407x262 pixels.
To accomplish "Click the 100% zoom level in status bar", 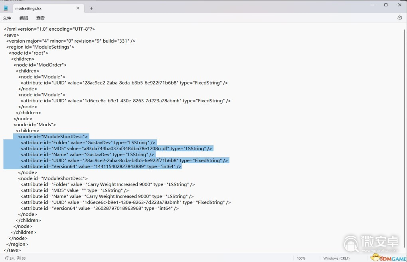I will click(x=301, y=258).
